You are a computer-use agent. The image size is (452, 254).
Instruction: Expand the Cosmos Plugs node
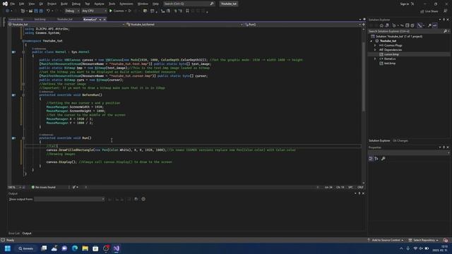click(x=375, y=45)
